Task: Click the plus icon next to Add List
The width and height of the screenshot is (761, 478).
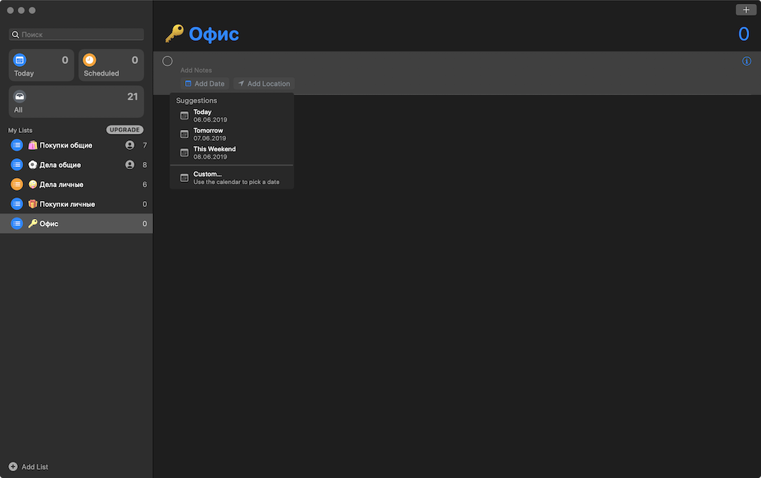Action: coord(13,466)
